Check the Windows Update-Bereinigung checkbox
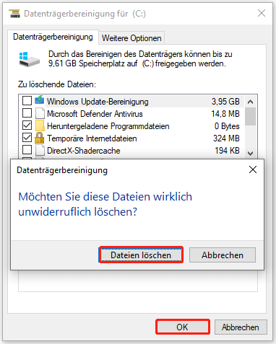Viewport: 276px width, 344px height. (27, 100)
